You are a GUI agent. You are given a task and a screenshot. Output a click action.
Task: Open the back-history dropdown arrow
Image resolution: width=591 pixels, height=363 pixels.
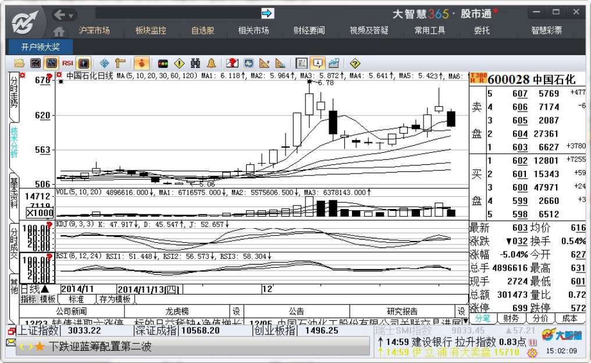click(x=71, y=16)
